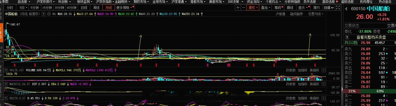Click 超级选股 in top menu

(x=347, y=2)
